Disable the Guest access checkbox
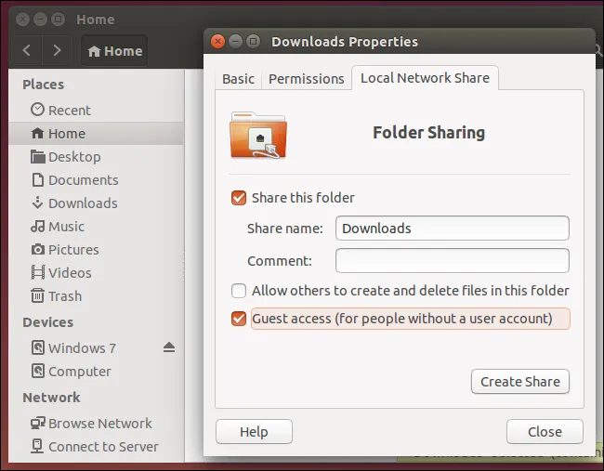Screen dimensions: 604x471 [239, 319]
